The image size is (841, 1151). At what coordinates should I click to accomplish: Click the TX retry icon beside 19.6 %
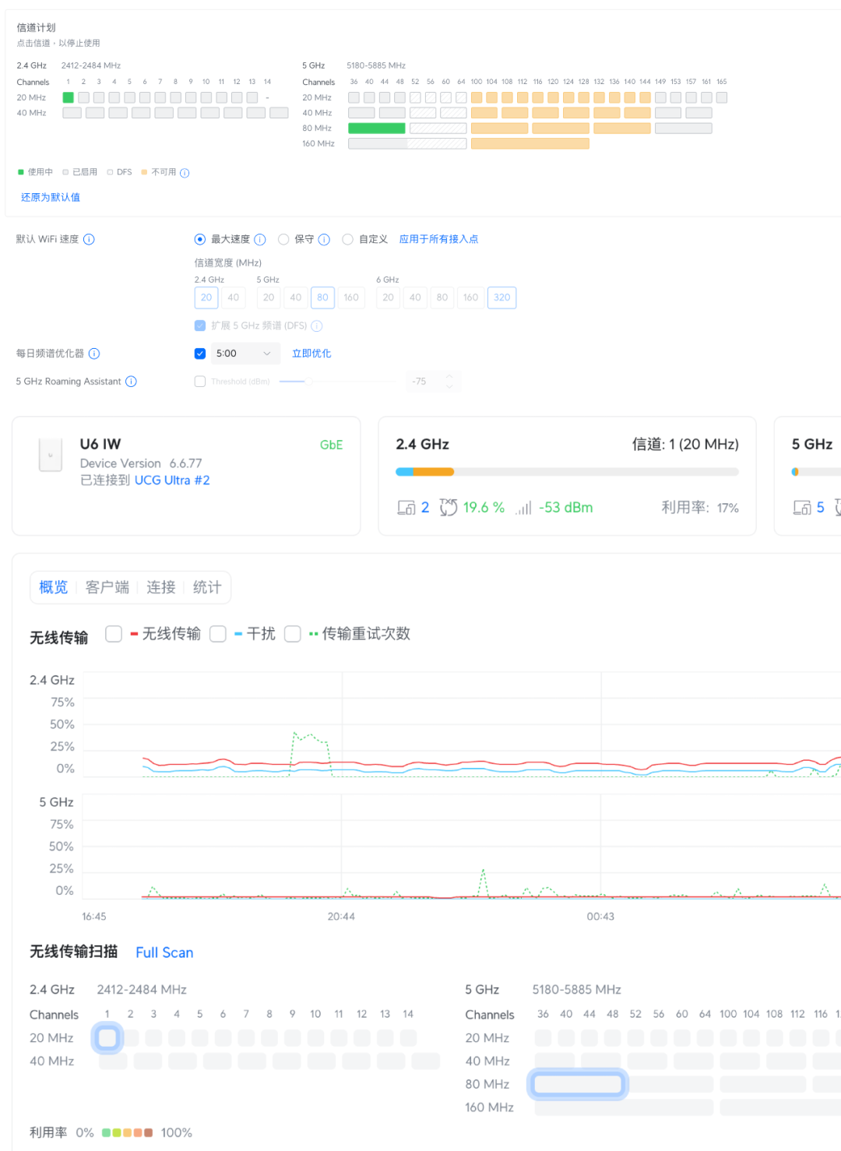pos(449,508)
